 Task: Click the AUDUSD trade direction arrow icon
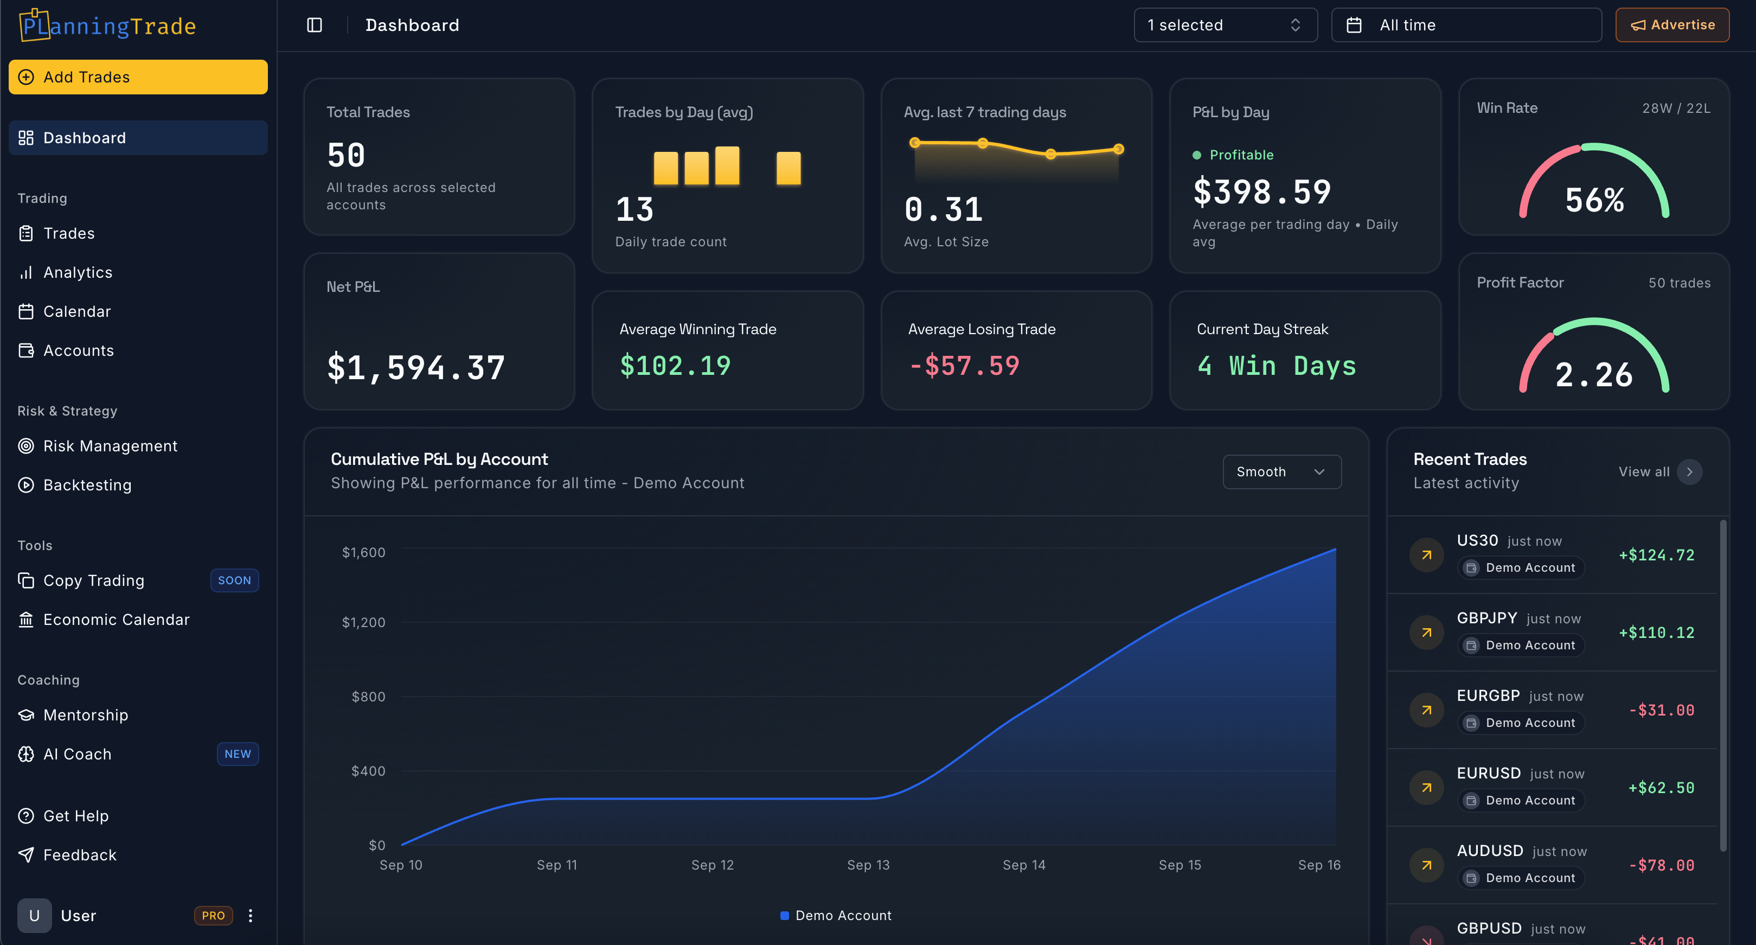1427,865
